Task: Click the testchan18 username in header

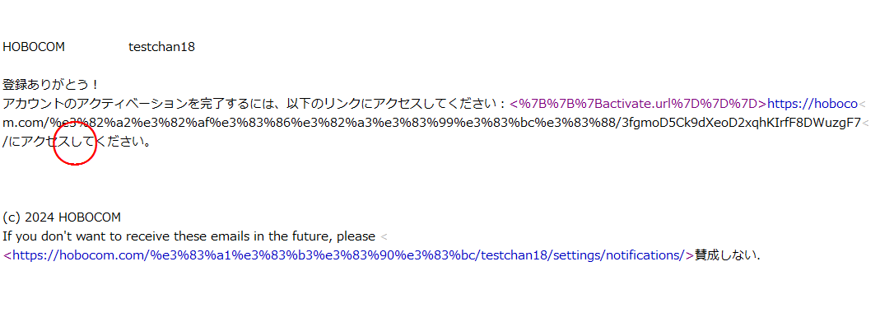Action: click(x=161, y=47)
